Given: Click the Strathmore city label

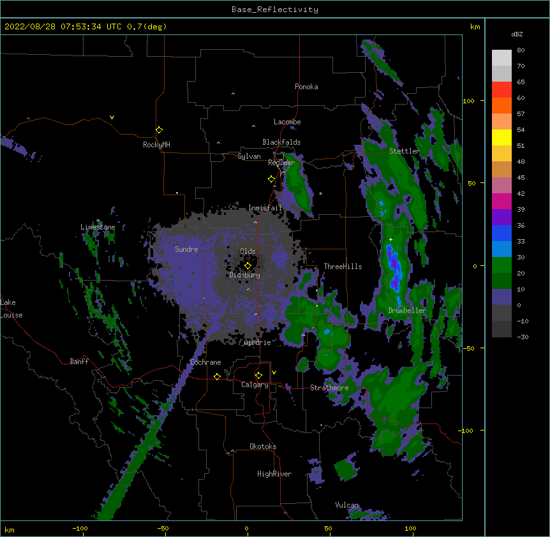Looking at the screenshot, I should (329, 388).
